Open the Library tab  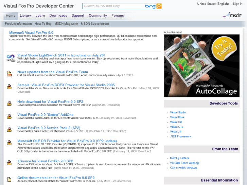(25, 15)
